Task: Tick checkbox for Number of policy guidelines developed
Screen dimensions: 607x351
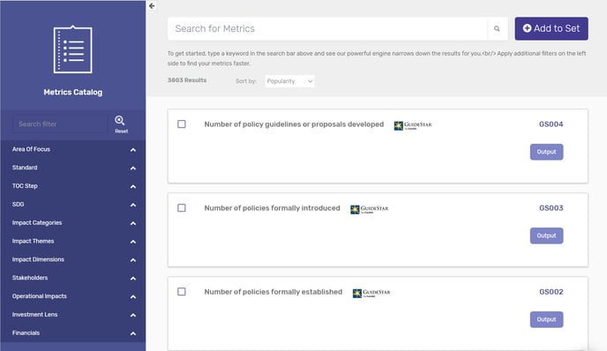Action: (182, 123)
